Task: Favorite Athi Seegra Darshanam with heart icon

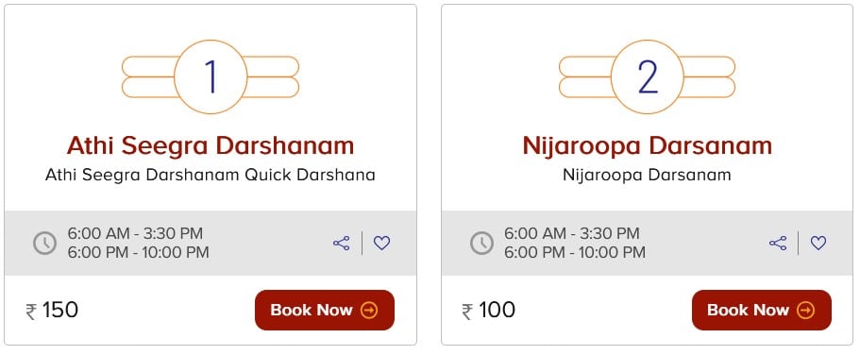Action: tap(381, 243)
